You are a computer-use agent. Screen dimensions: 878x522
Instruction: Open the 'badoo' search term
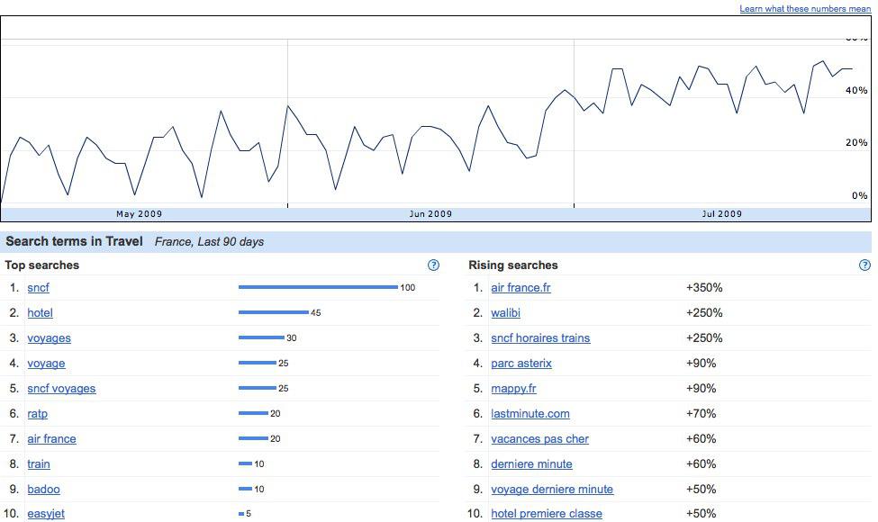tap(43, 489)
